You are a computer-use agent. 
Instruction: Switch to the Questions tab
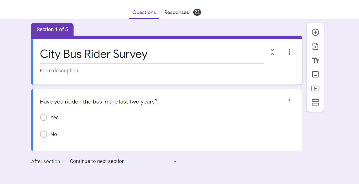click(144, 12)
